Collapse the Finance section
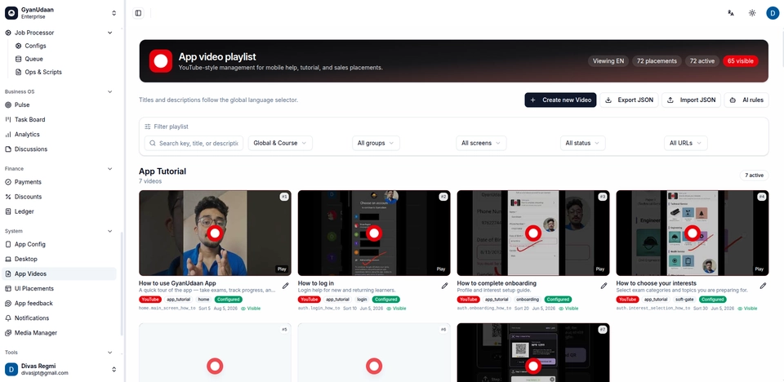The image size is (784, 382). pyautogui.click(x=110, y=168)
